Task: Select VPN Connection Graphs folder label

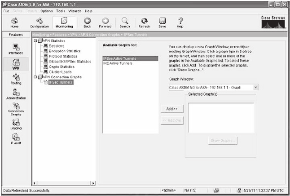Action: click(62, 77)
